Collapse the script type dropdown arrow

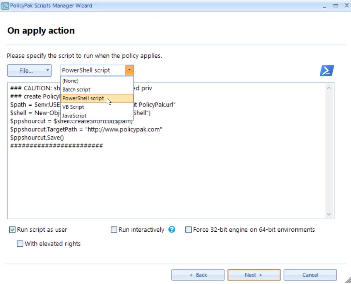[129, 70]
